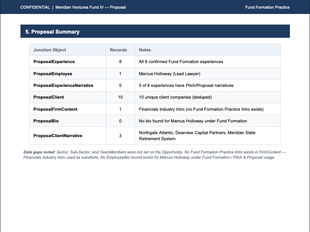Select the 'ProposalFirmContent' row label

click(x=55, y=109)
